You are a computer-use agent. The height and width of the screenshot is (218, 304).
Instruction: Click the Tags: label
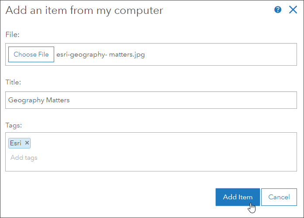click(x=14, y=125)
